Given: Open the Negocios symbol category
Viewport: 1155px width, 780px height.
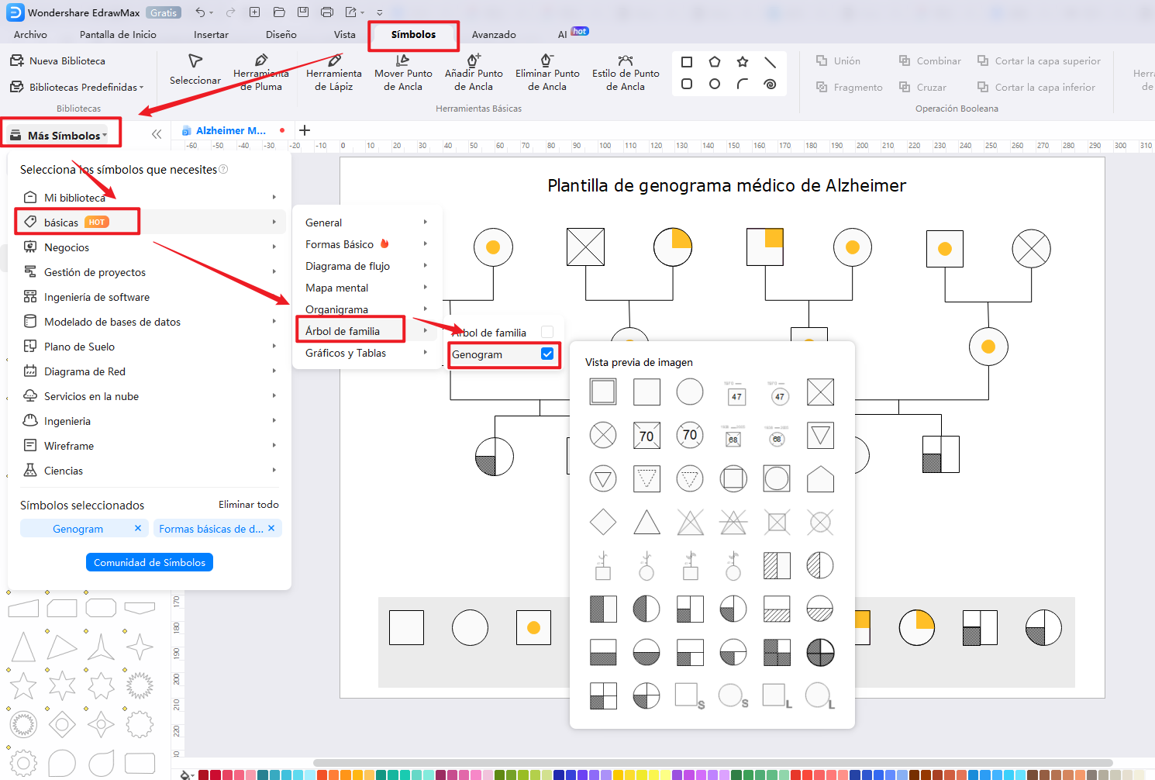Looking at the screenshot, I should point(67,247).
